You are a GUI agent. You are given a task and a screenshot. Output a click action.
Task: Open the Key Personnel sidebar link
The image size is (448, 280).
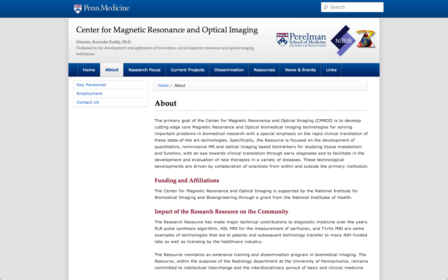pyautogui.click(x=91, y=85)
